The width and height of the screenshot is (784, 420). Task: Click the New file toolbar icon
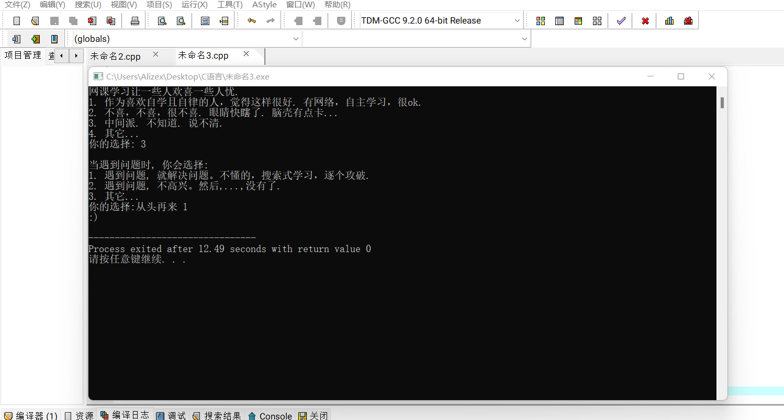pos(17,21)
